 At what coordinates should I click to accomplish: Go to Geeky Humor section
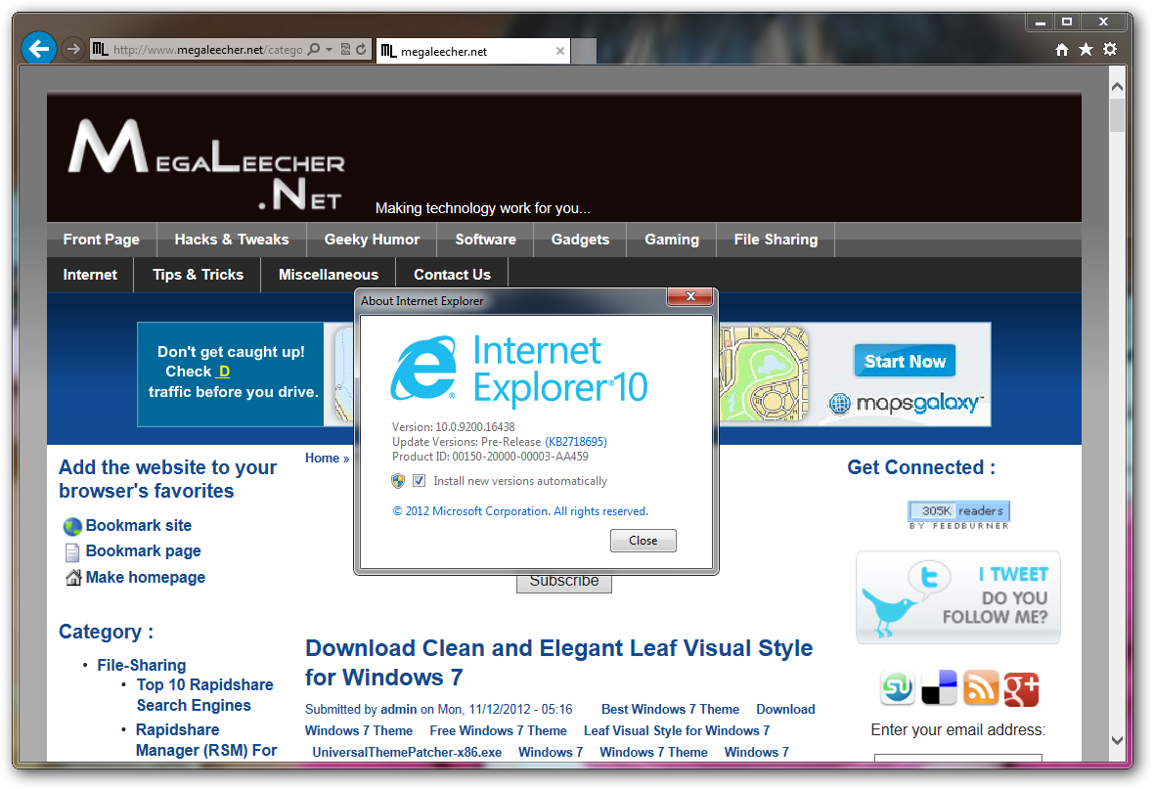(x=372, y=239)
